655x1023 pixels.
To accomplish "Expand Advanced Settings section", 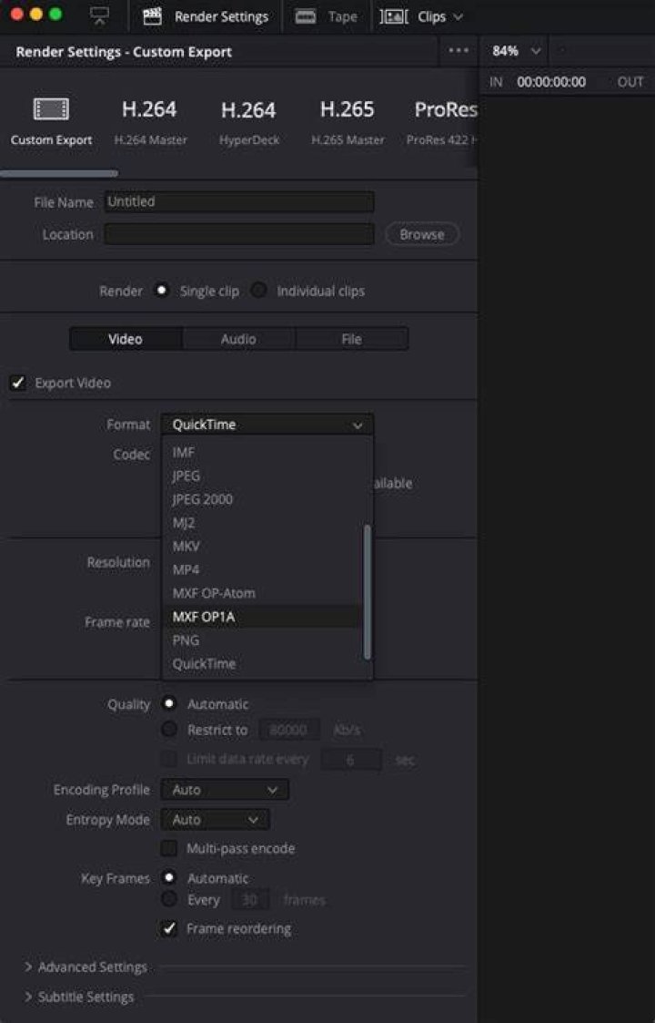I will (86, 967).
